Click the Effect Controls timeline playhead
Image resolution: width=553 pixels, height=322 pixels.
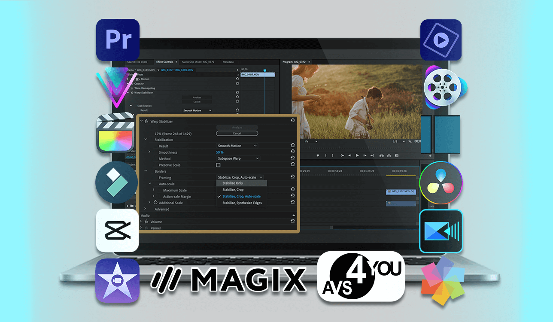(x=264, y=70)
